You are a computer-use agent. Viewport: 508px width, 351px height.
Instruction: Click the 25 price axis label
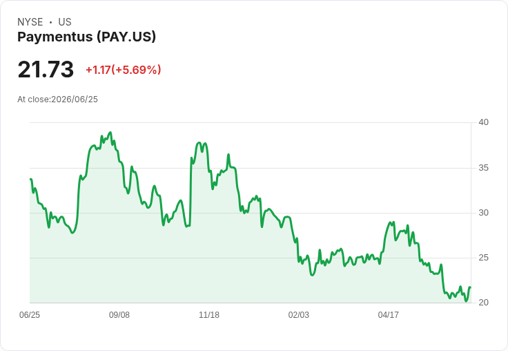pyautogui.click(x=484, y=258)
